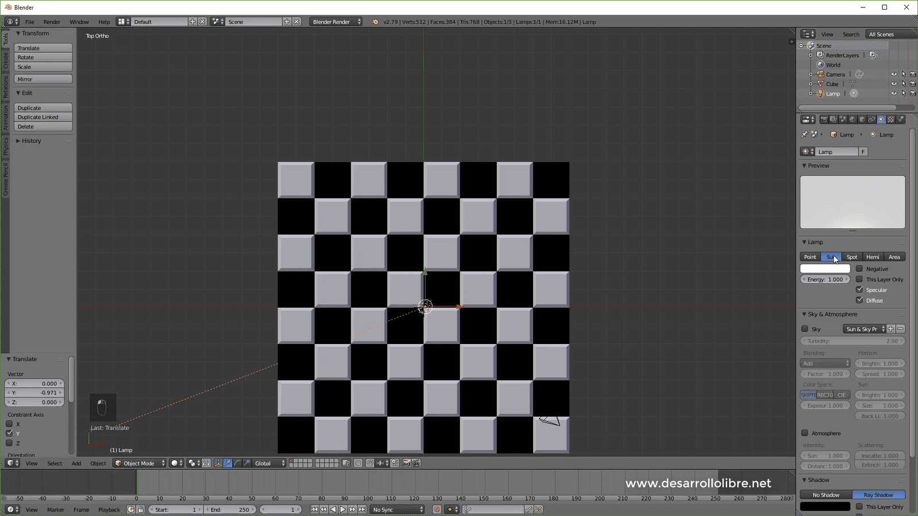The height and width of the screenshot is (516, 918).
Task: Expand the History panel
Action: pos(31,140)
